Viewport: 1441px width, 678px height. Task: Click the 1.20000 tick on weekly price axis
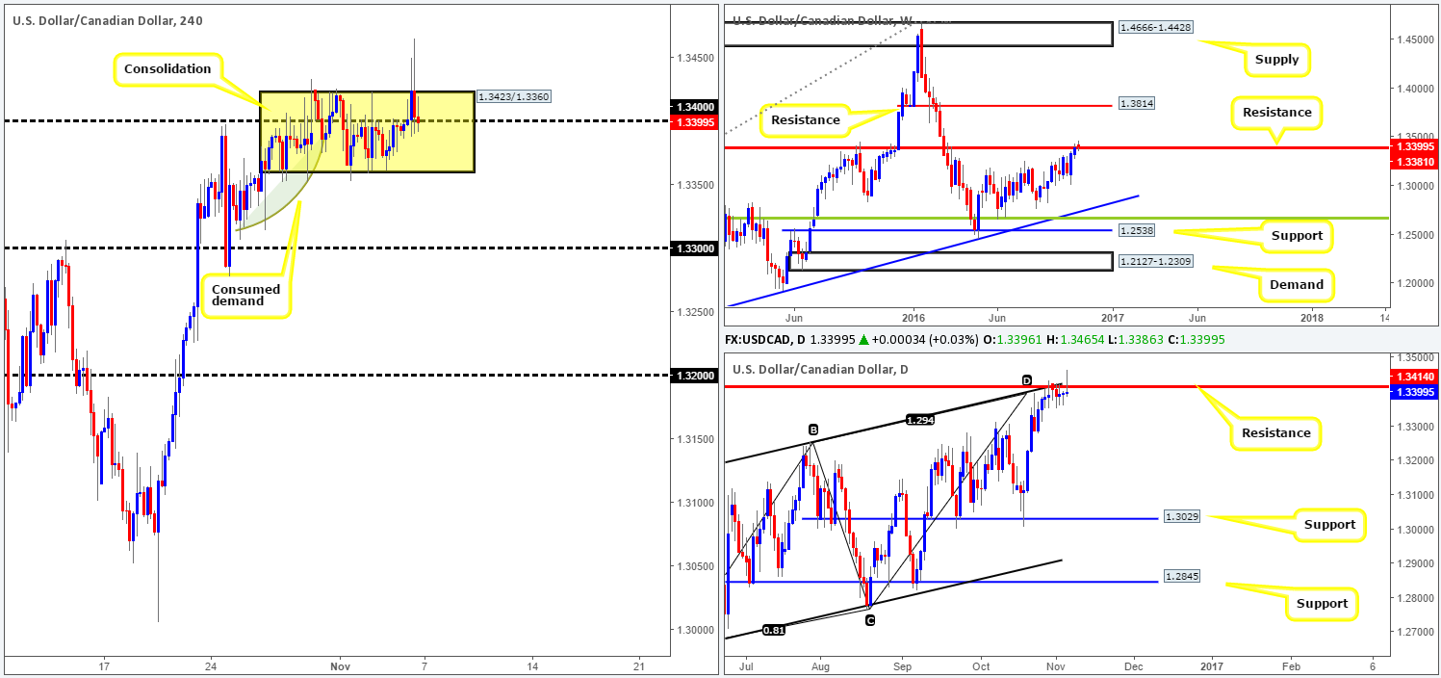point(1415,283)
